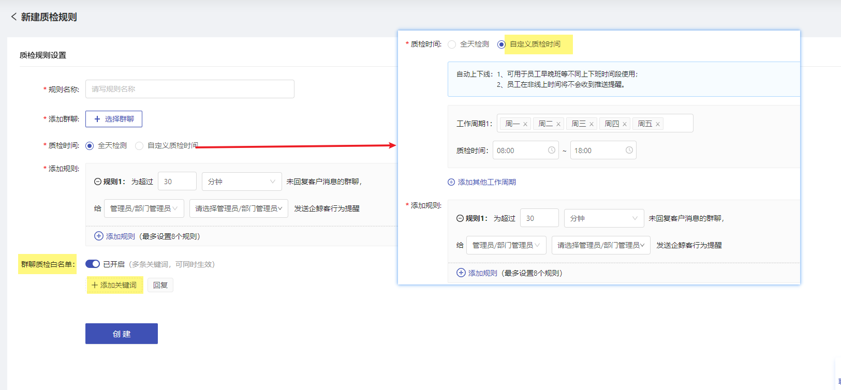Click the plus icon of 添加其他工作周期
The width and height of the screenshot is (841, 390).
click(x=451, y=182)
